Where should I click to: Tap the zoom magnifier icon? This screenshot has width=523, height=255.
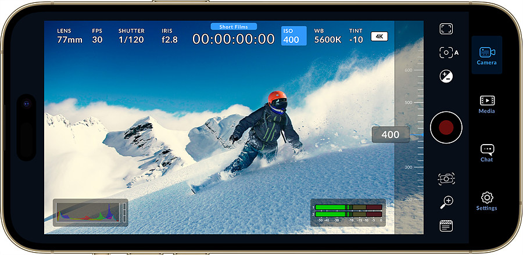click(446, 202)
